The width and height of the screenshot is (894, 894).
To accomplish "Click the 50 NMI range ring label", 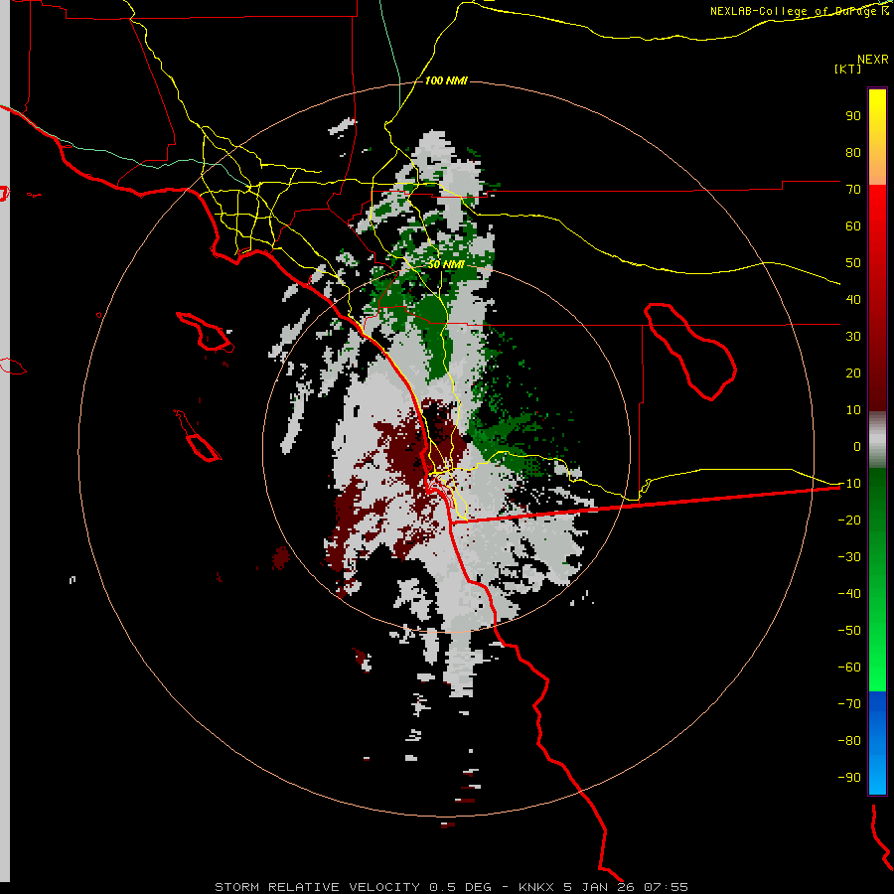I will [x=446, y=264].
